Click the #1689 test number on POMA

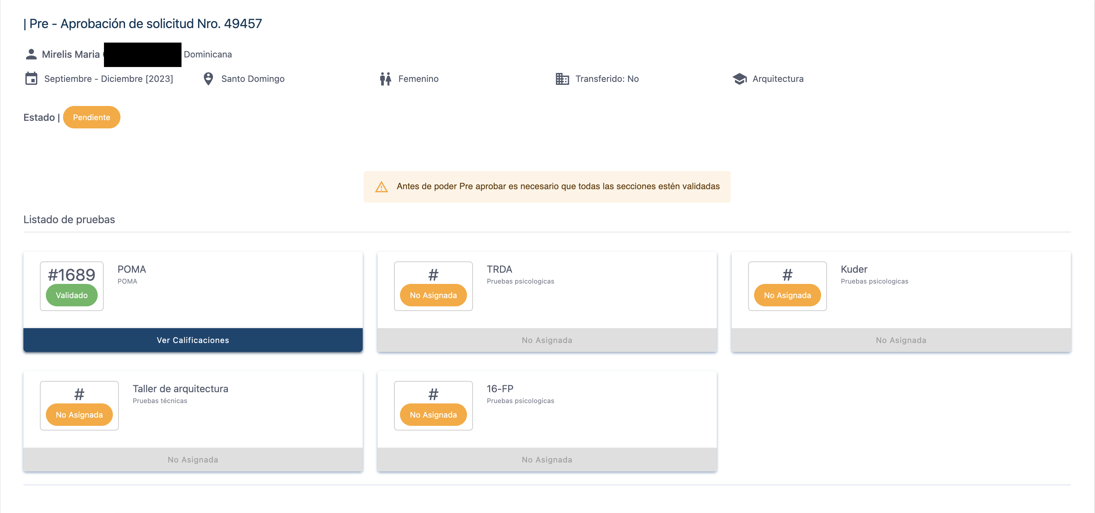click(71, 275)
